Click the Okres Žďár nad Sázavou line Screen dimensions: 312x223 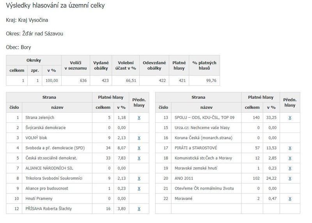[35, 33]
